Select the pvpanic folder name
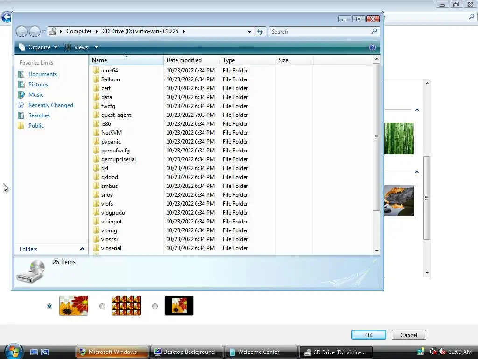The width and height of the screenshot is (478, 359). point(111,142)
